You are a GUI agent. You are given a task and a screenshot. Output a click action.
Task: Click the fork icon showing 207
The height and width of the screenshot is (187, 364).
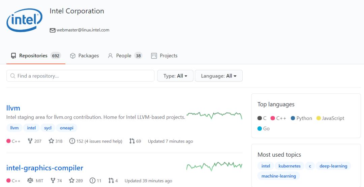30,141
